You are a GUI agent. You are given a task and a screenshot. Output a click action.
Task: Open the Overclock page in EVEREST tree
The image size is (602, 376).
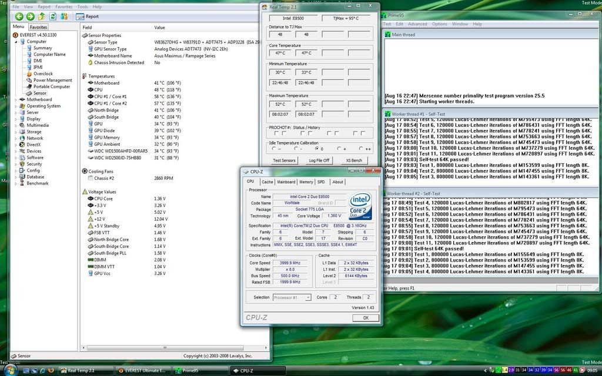point(40,73)
